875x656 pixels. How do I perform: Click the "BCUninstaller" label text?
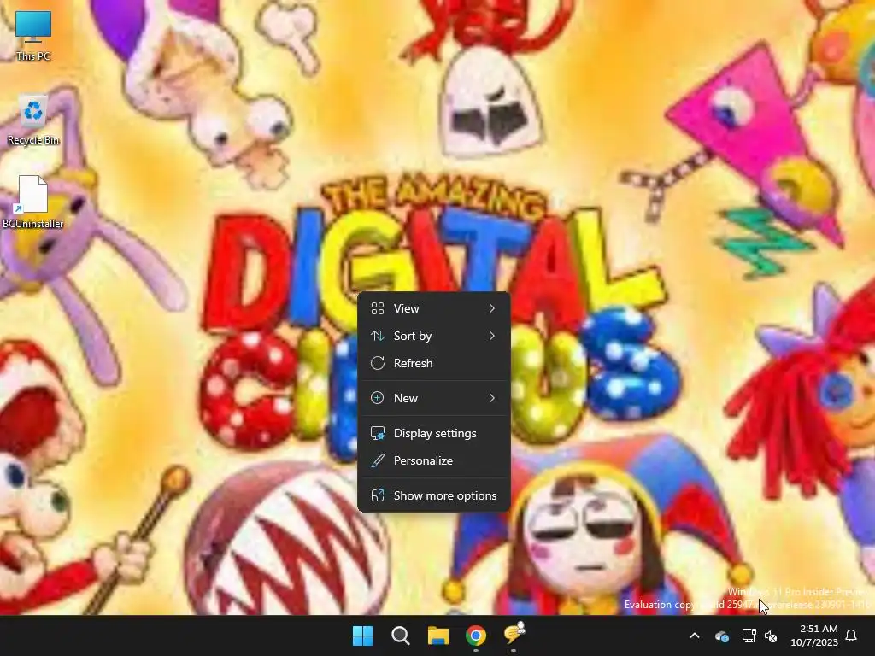(x=33, y=224)
